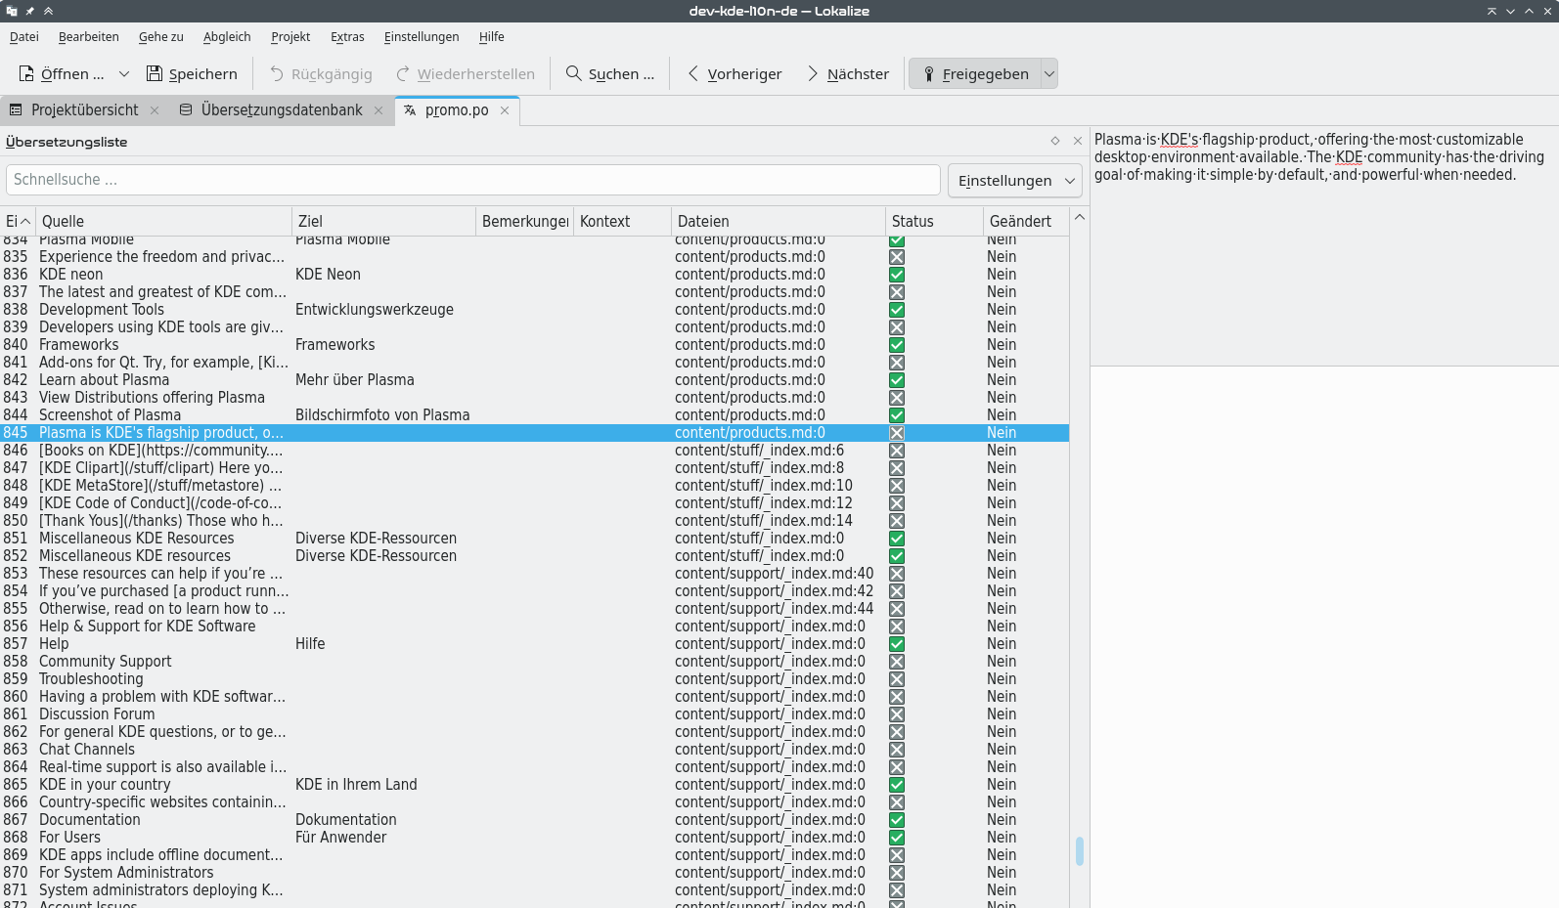Sort by the Dateien column header
Viewport: 1559px width, 908px height.
click(779, 222)
